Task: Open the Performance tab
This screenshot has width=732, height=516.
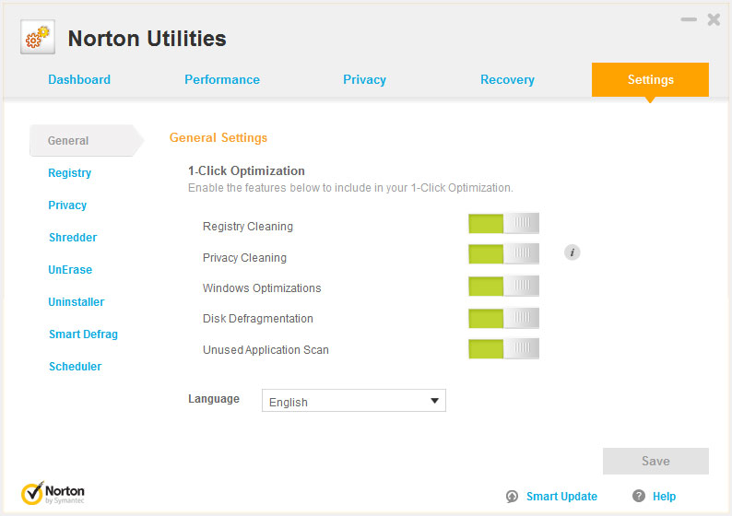Action: [x=222, y=80]
